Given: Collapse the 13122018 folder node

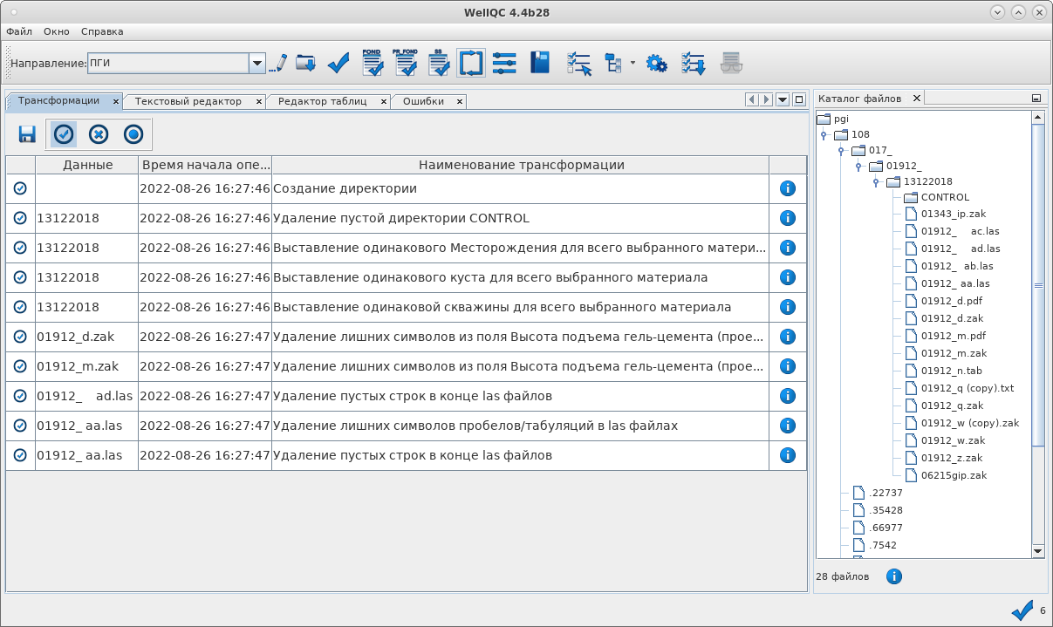Looking at the screenshot, I should 876,182.
